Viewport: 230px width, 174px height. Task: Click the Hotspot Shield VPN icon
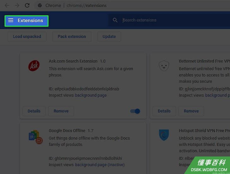tap(164, 135)
